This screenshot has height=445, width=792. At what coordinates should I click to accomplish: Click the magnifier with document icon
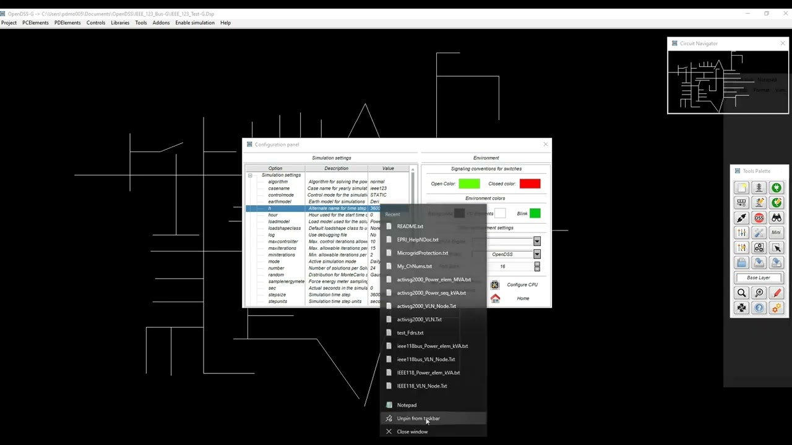(759, 293)
